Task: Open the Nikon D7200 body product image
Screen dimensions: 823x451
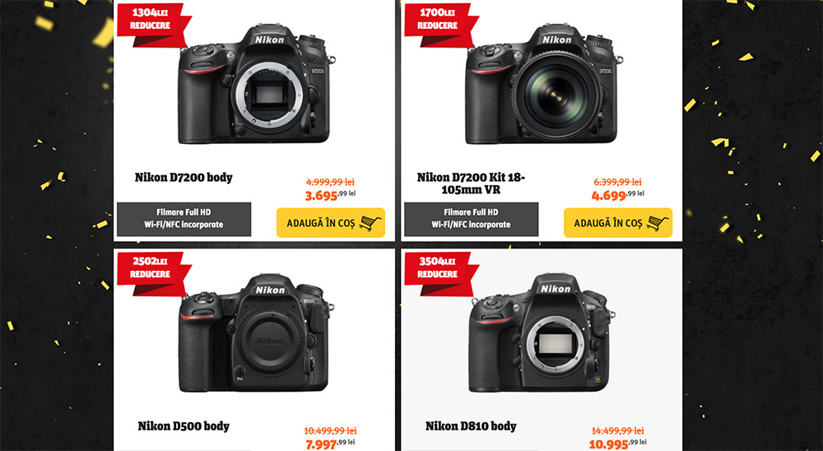Action: [256, 84]
